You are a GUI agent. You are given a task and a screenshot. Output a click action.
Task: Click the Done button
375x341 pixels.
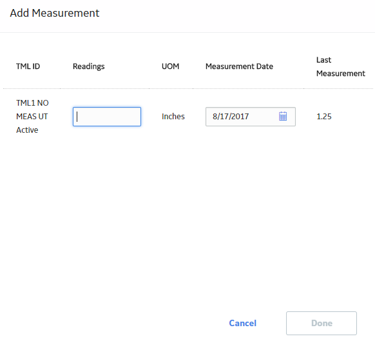coord(322,323)
